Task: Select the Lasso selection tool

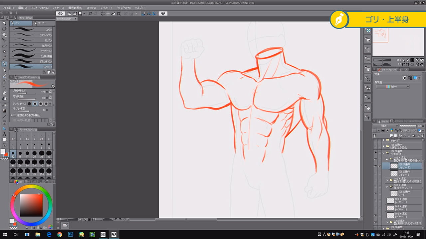Action: click(x=4, y=46)
